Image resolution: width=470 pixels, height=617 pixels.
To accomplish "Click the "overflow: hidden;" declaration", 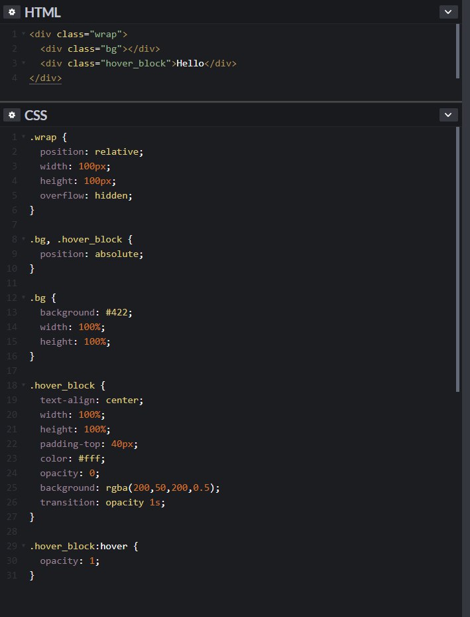I will [x=86, y=195].
